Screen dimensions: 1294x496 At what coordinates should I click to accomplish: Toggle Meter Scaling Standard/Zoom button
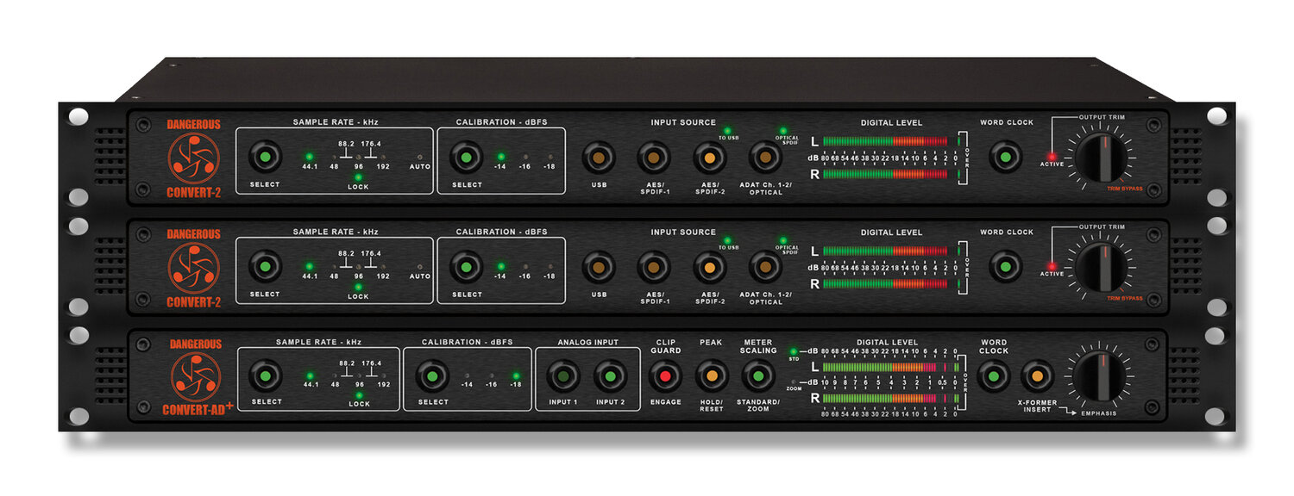point(757,376)
